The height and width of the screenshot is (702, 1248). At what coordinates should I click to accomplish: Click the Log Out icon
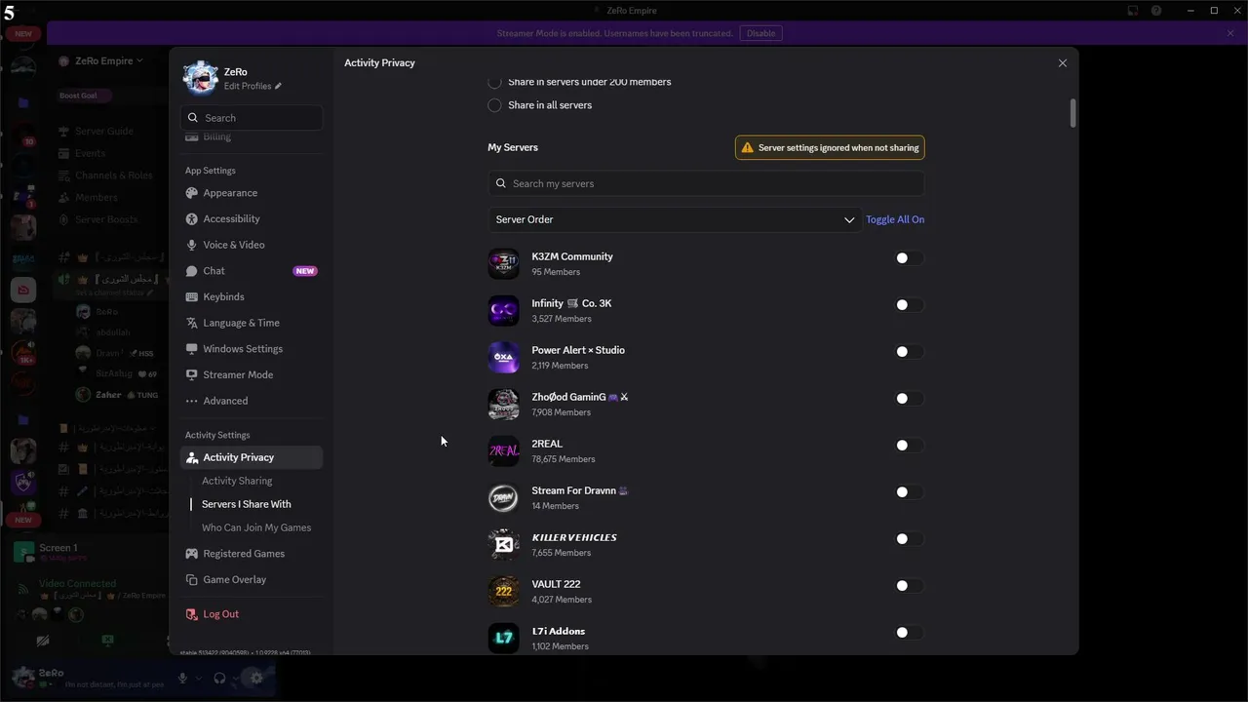(192, 614)
